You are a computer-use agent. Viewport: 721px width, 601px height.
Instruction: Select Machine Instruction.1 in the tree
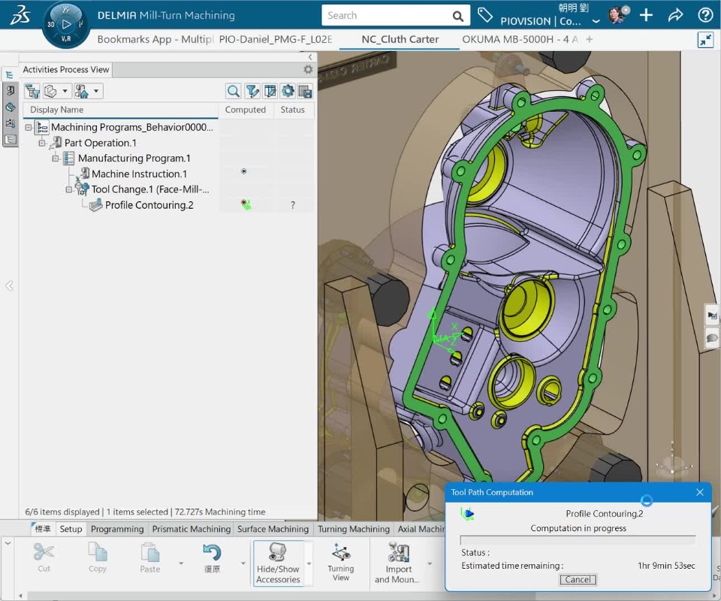(140, 174)
